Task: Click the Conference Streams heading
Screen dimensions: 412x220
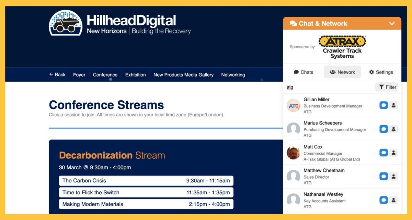Action: [106, 105]
